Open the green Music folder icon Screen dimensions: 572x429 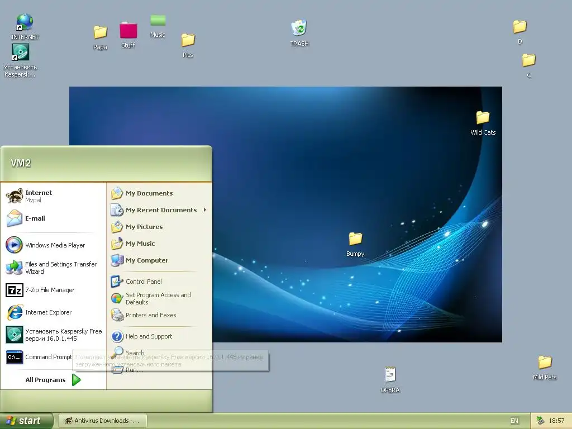point(158,26)
